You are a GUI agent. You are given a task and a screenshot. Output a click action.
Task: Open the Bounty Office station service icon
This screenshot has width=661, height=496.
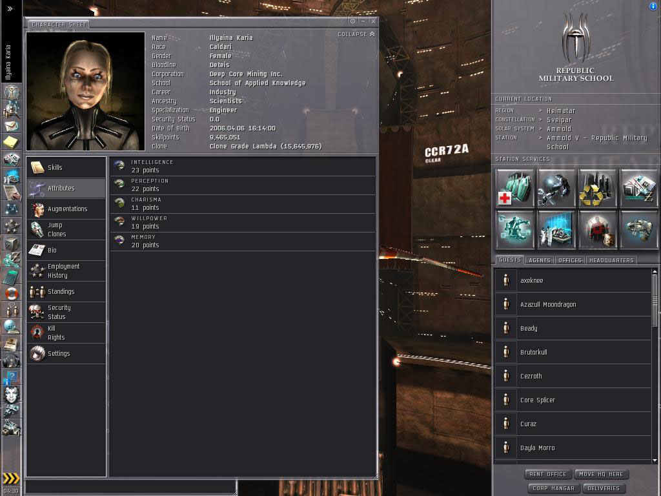pyautogui.click(x=597, y=230)
